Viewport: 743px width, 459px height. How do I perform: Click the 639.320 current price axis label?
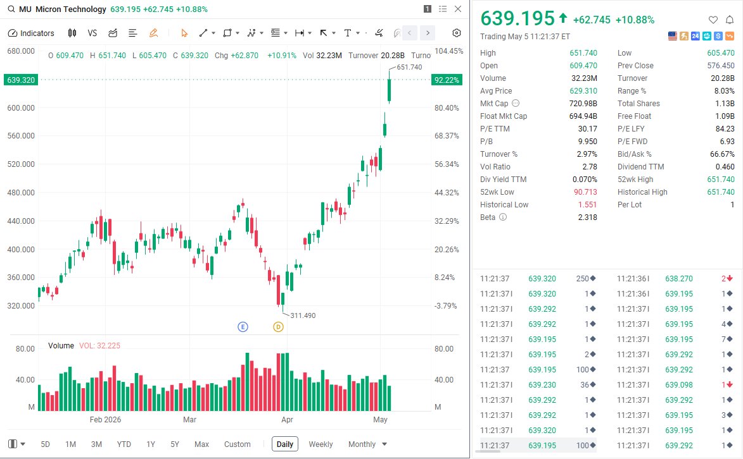[x=21, y=80]
